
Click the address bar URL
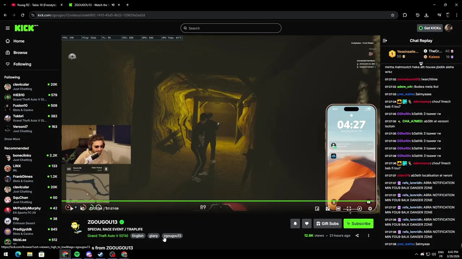pos(91,15)
